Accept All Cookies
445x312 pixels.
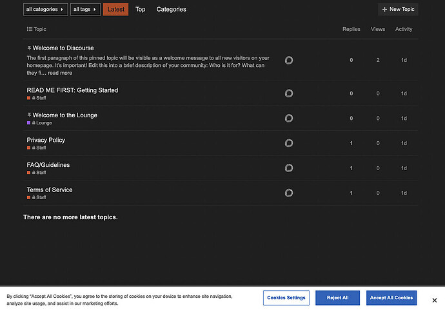click(x=391, y=298)
